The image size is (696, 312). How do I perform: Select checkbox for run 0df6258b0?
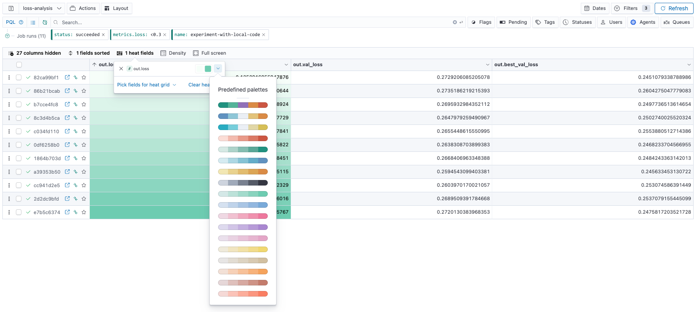point(19,145)
